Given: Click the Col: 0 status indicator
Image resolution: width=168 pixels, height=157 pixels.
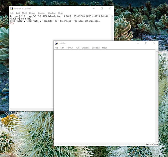Looking at the screenshot, I should click(155, 144).
